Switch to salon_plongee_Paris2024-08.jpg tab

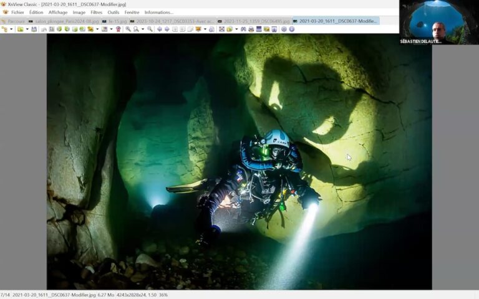(64, 21)
